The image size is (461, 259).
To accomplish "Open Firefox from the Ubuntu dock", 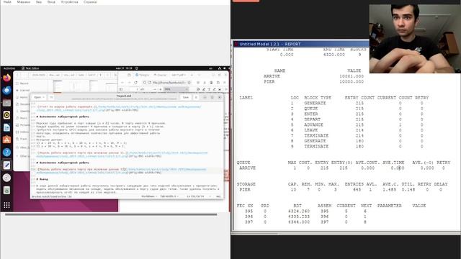I will [x=6, y=78].
